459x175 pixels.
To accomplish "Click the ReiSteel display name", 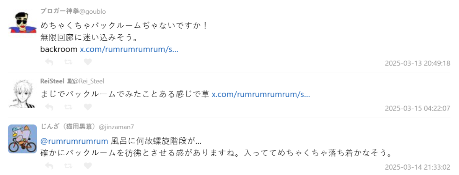I will [52, 81].
